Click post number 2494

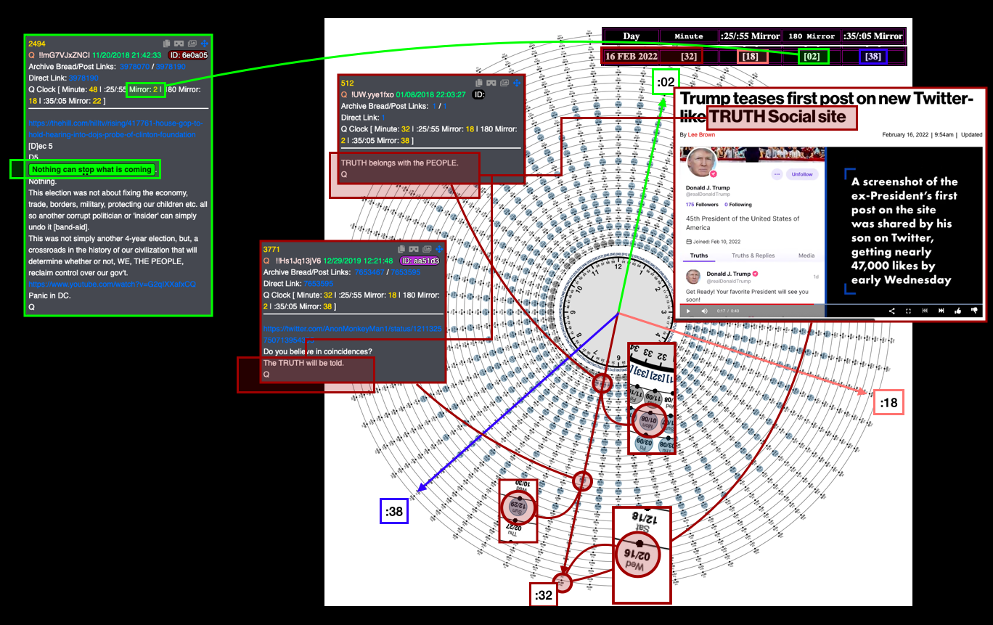click(x=36, y=44)
